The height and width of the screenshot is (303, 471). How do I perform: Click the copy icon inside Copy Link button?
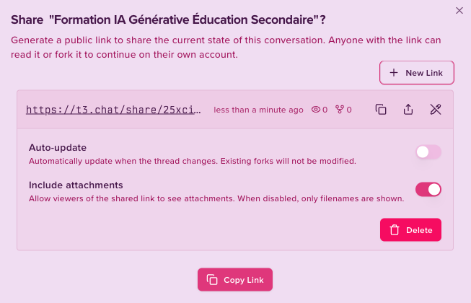(212, 280)
